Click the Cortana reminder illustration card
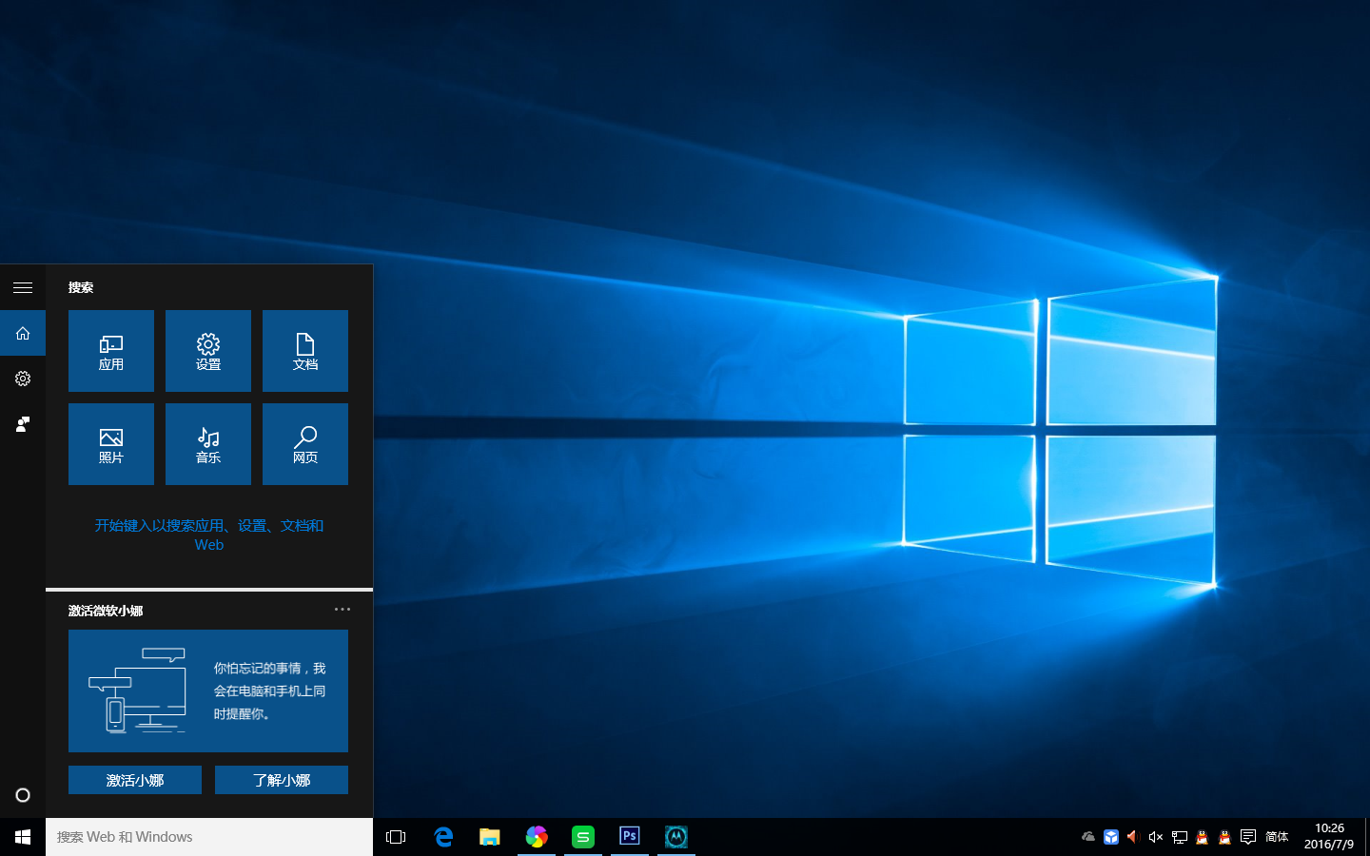Viewport: 1370px width, 856px height. (208, 691)
